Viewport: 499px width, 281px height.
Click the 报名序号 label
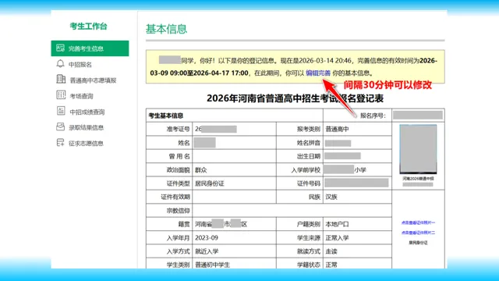(x=373, y=116)
